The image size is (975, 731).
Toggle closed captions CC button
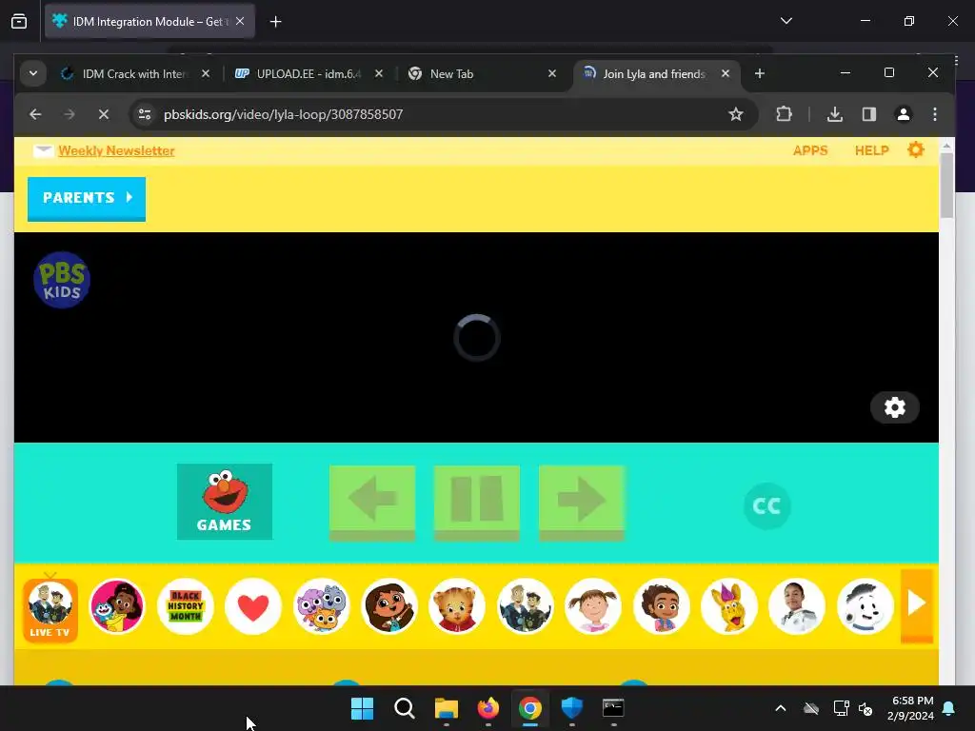pos(766,506)
